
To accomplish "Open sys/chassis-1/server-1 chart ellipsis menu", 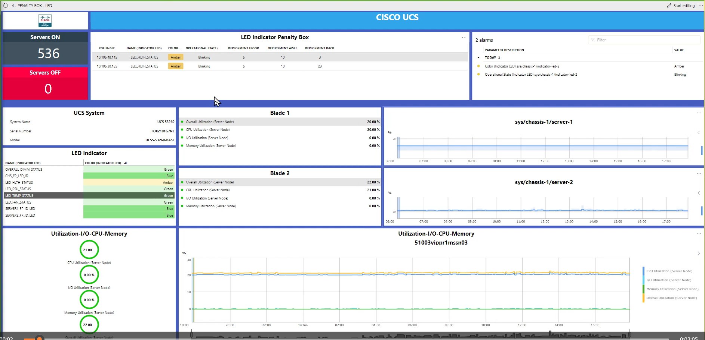I will (x=699, y=113).
